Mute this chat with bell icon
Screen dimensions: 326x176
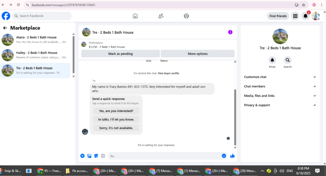pyautogui.click(x=272, y=60)
